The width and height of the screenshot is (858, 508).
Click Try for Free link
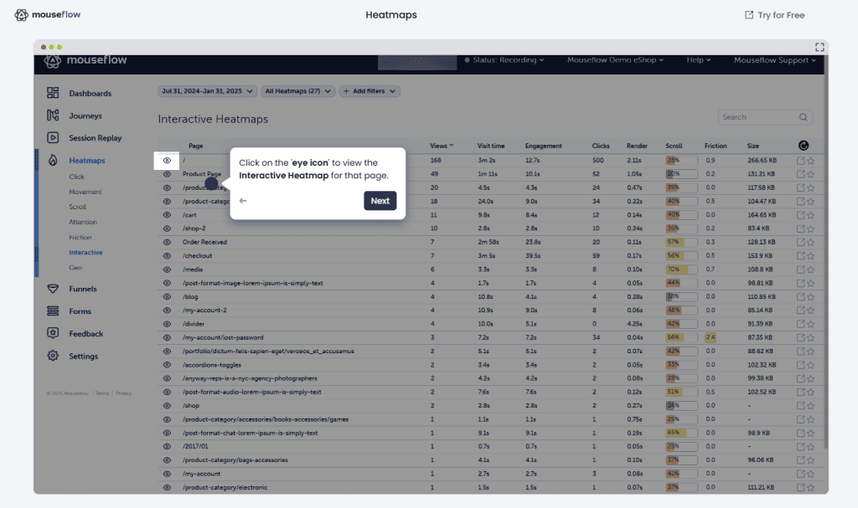click(x=775, y=15)
